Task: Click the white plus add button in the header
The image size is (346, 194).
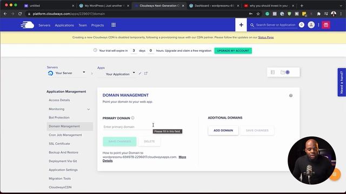Action: 241,25
